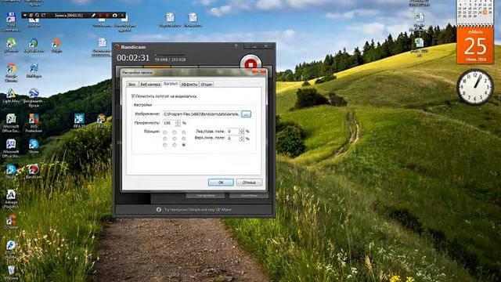Activate the pencil drawing tool in recording toolbar
Viewport: 501px width, 282px height.
pyautogui.click(x=94, y=16)
